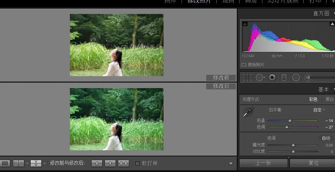
Task: Toggle shadow clipping indicator in histogram
Action: coord(245,24)
